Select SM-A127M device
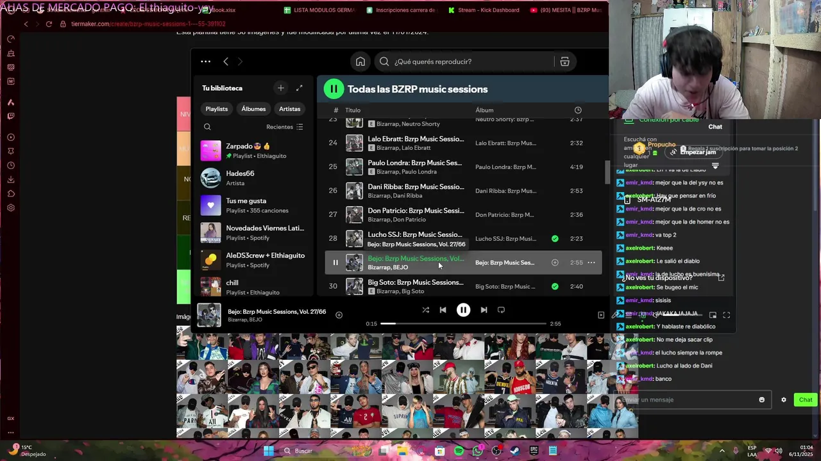 tap(648, 200)
